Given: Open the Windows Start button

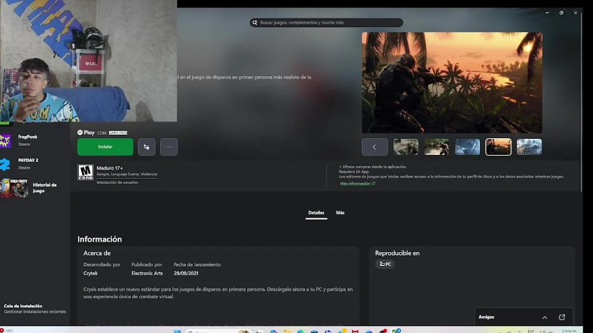Looking at the screenshot, I should click(177, 331).
